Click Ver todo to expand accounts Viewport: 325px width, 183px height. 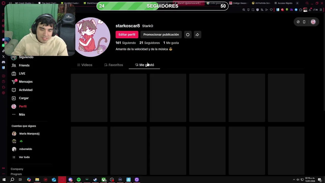click(21, 157)
